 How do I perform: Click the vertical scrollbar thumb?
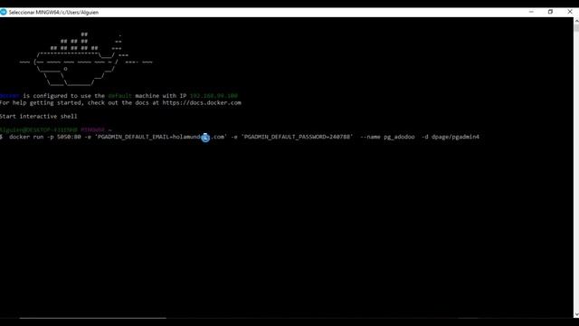pos(576,28)
